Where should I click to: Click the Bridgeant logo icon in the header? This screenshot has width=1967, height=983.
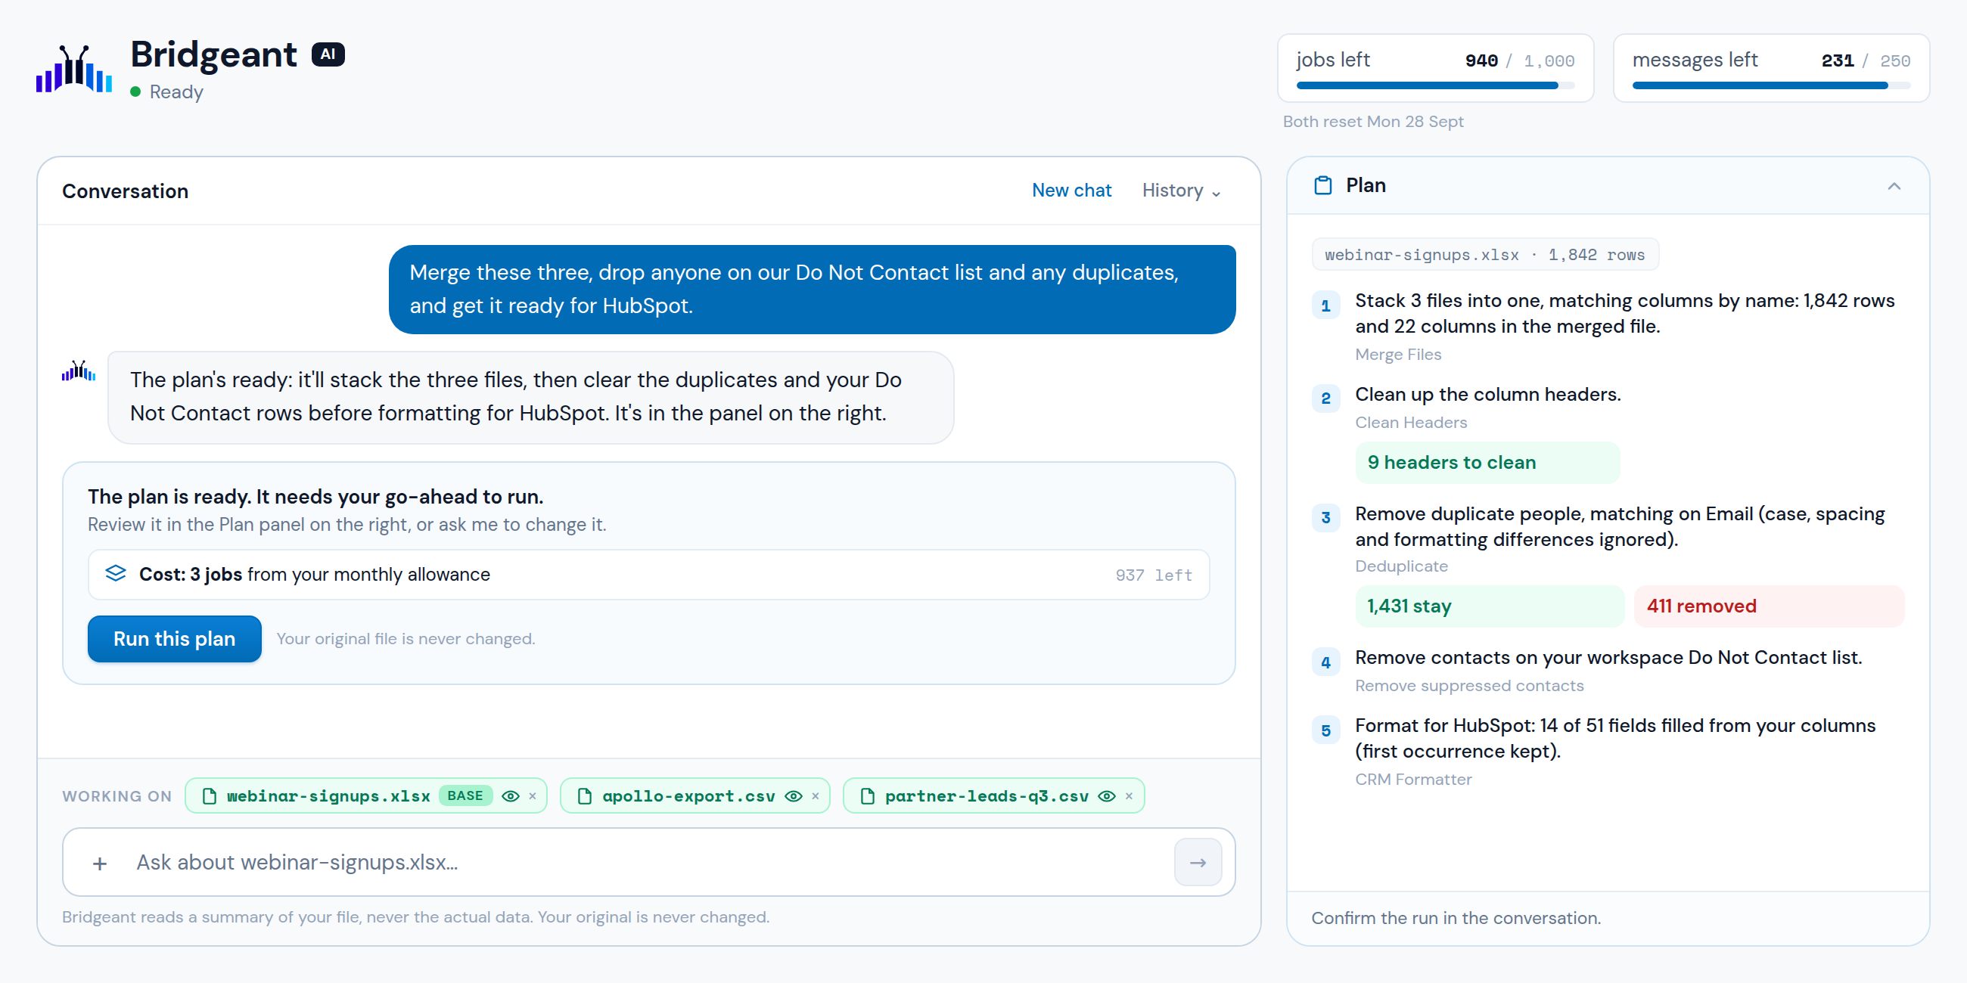74,69
